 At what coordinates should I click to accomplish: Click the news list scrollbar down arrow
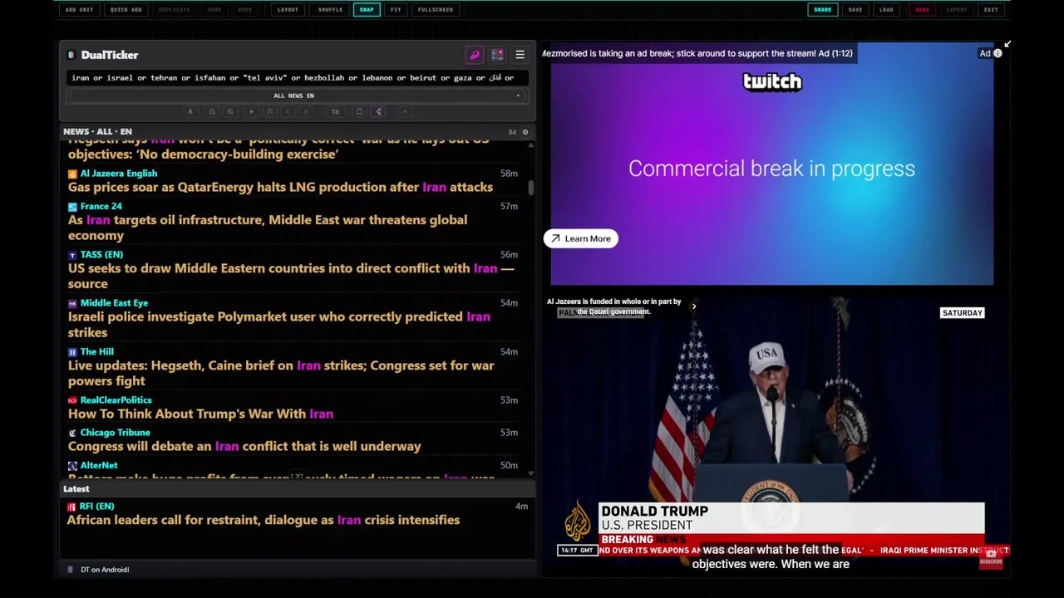(531, 473)
